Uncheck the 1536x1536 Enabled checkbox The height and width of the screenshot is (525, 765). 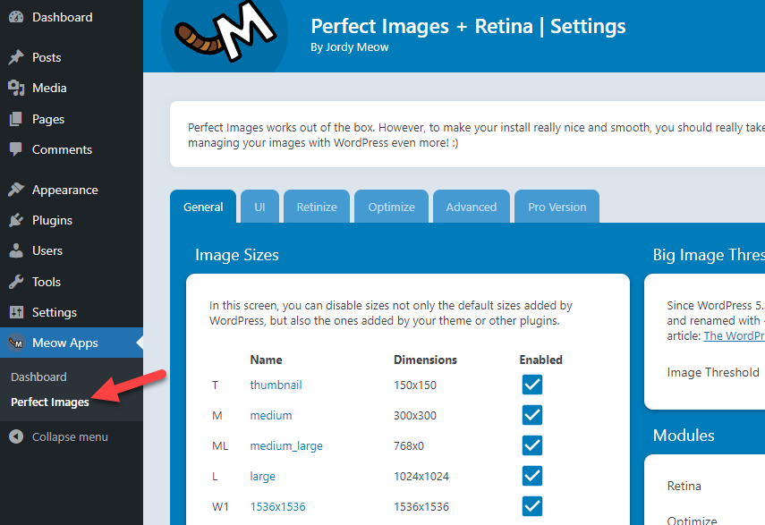click(531, 506)
